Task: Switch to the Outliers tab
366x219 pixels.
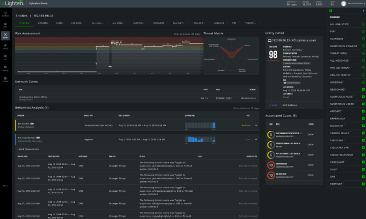Action: 42,23
